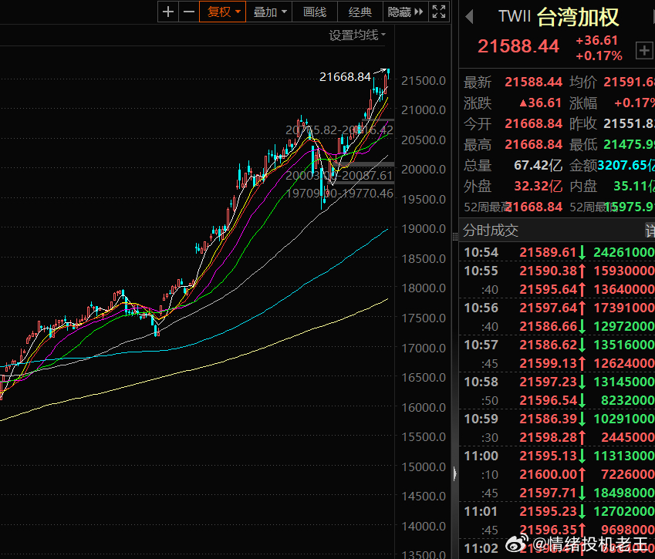Image resolution: width=655 pixels, height=559 pixels.
Task: Click the 最高 label
Action: click(478, 145)
